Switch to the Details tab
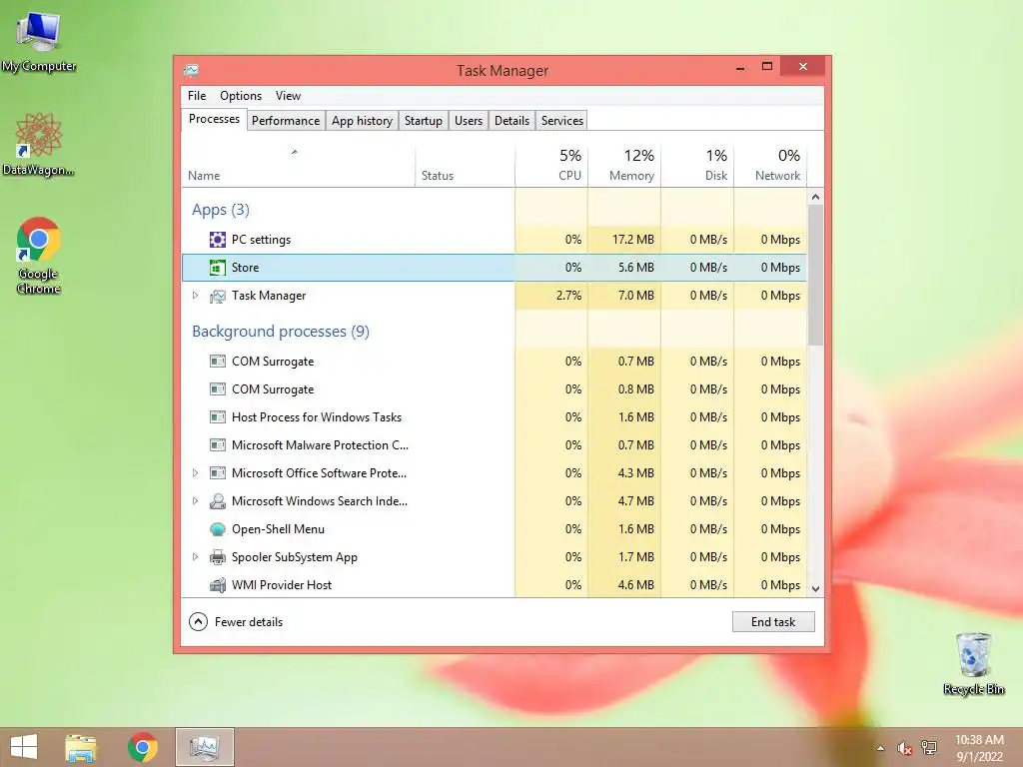The height and width of the screenshot is (767, 1023). tap(512, 121)
